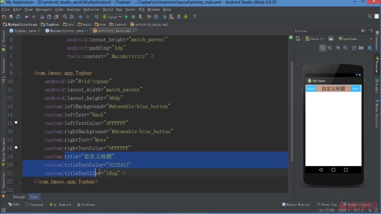
Task: Click the Make Project icon
Action: (96, 17)
